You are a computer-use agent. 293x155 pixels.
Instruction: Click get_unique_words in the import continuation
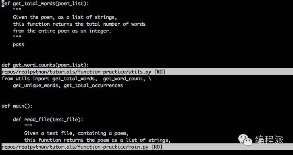(35, 86)
